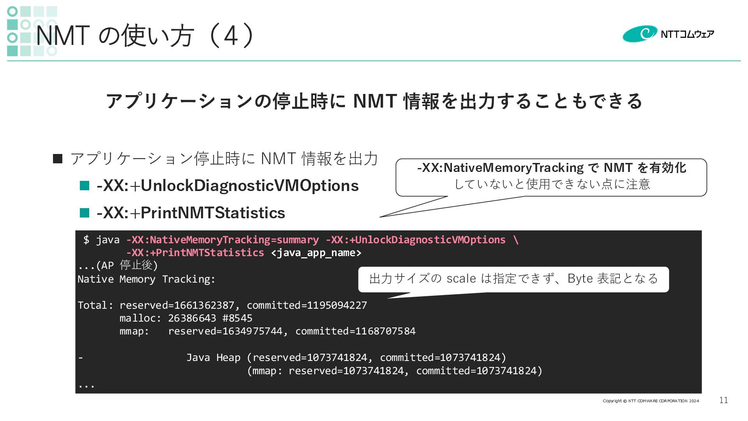748x421 pixels.
Task: Click the mmap reserved=1634975744 line
Action: (x=267, y=331)
